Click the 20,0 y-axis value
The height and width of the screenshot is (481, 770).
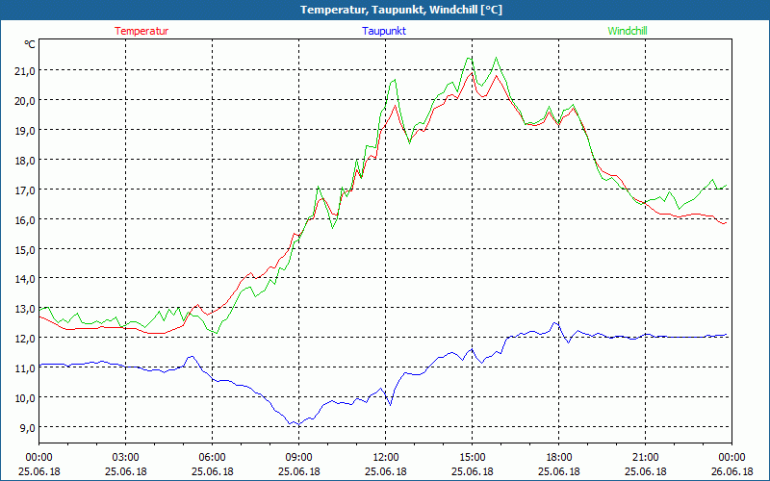[25, 101]
